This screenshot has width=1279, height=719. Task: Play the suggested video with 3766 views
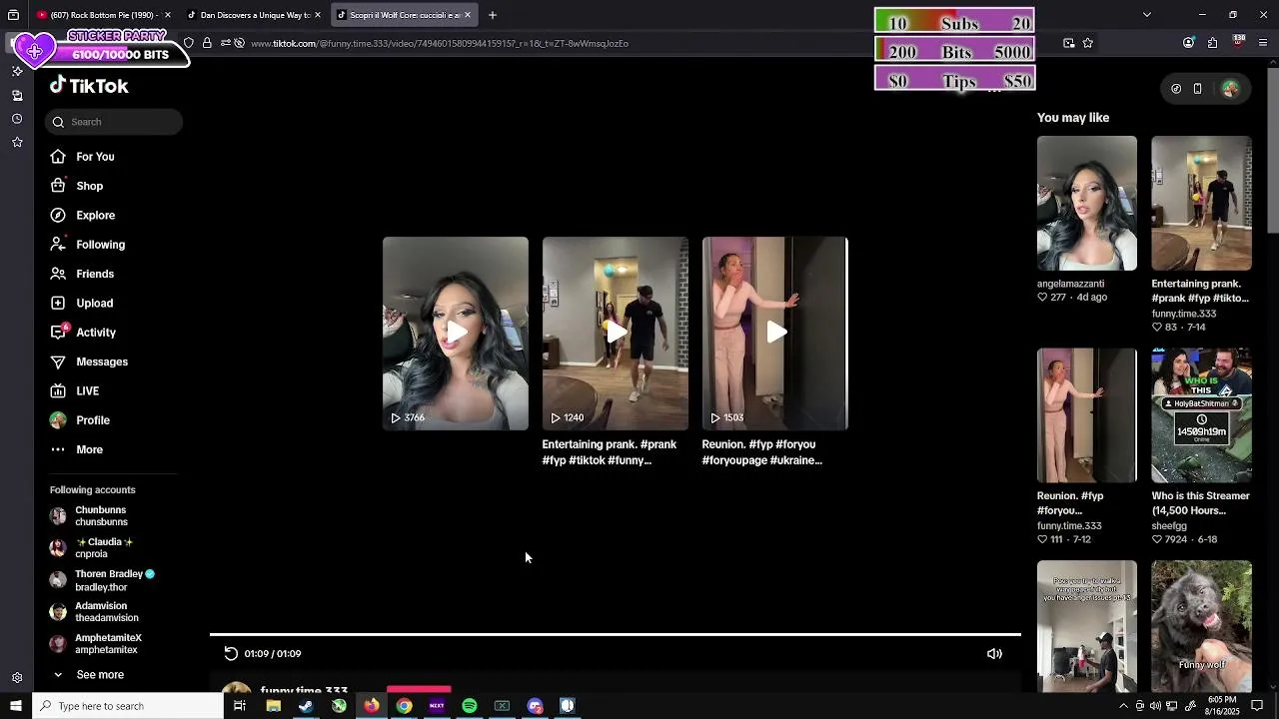456,334
